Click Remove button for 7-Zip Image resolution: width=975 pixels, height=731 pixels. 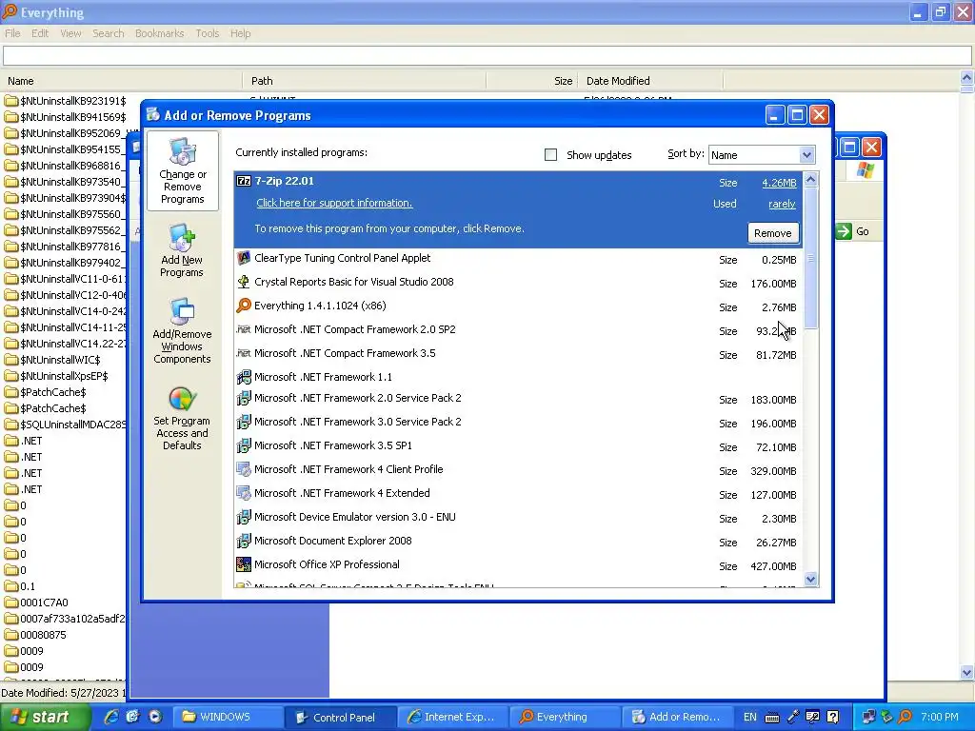[x=773, y=233]
